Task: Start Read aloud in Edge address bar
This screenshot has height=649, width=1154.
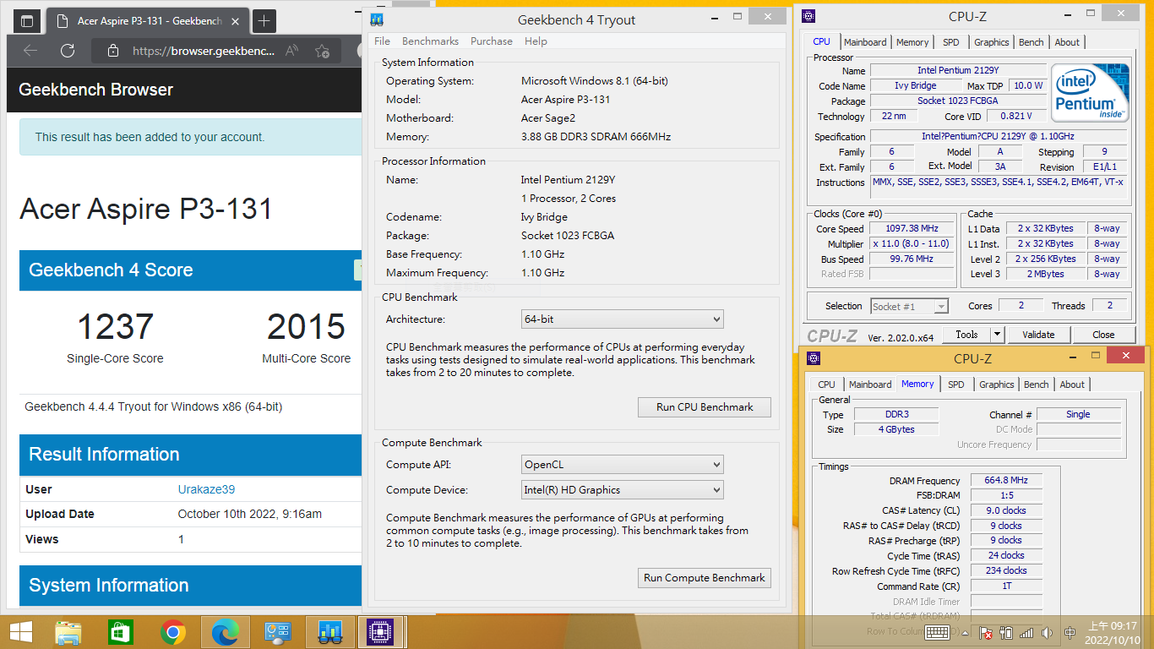Action: point(291,51)
